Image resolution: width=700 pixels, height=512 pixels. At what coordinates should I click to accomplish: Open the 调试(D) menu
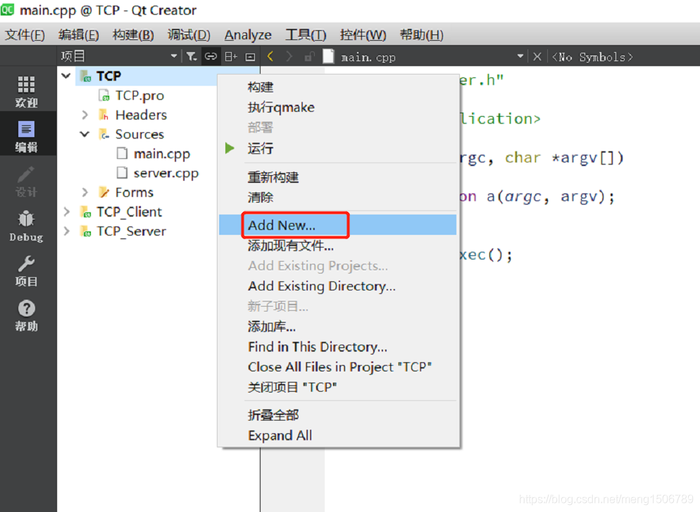tap(189, 34)
